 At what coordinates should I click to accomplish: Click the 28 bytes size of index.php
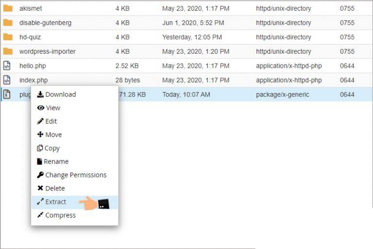pyautogui.click(x=128, y=80)
